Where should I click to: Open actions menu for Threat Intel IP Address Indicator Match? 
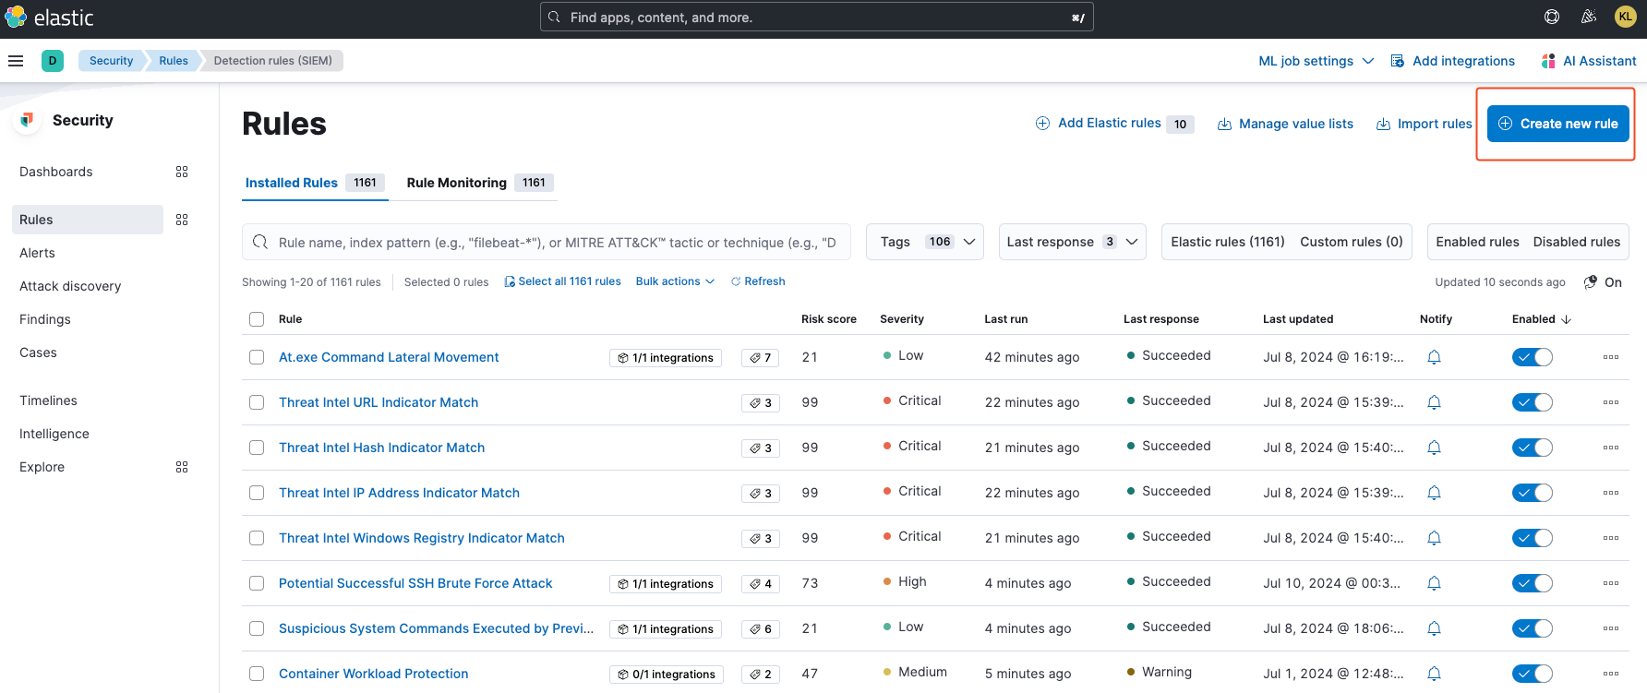pos(1611,493)
